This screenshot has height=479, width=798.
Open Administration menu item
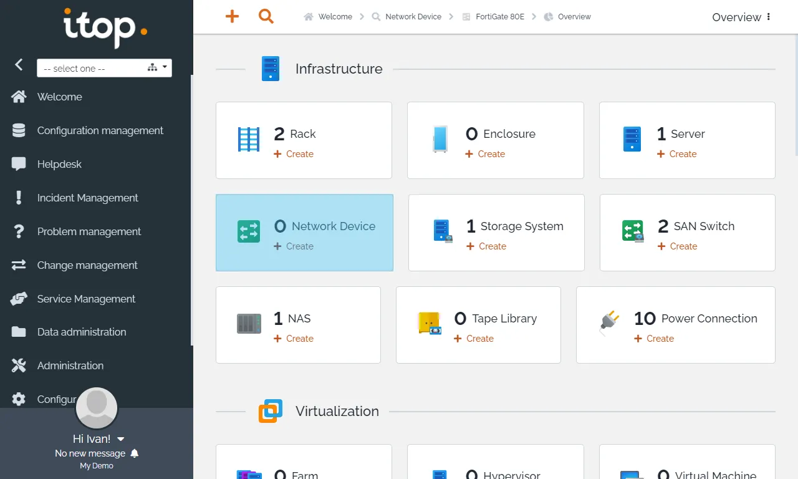pyautogui.click(x=70, y=365)
